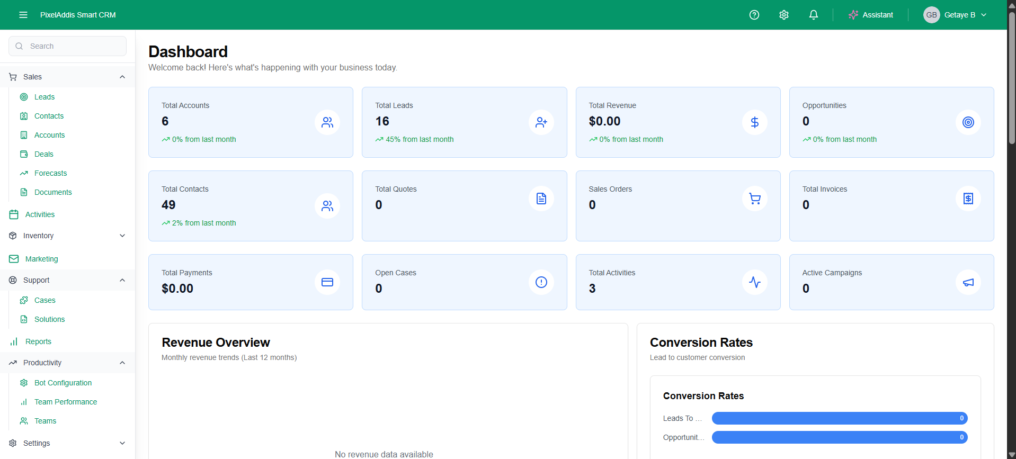Click the Inventory box icon

pos(13,236)
